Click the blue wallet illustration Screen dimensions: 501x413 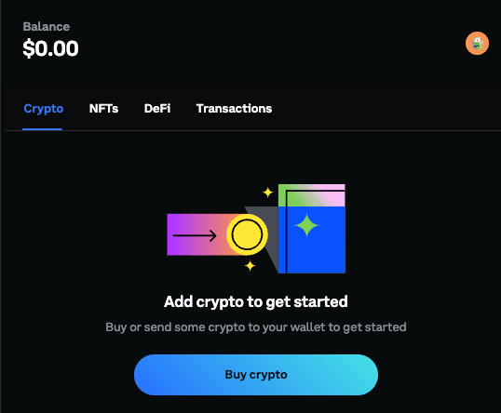pyautogui.click(x=312, y=239)
